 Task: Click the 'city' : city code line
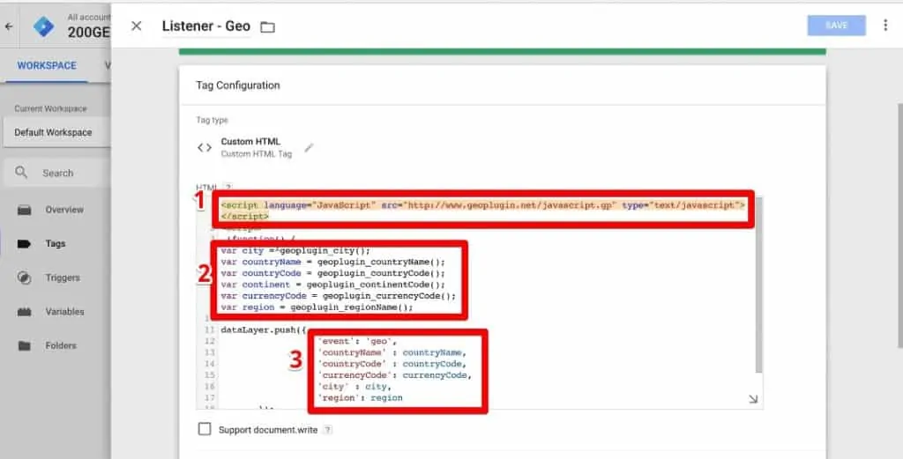(354, 387)
